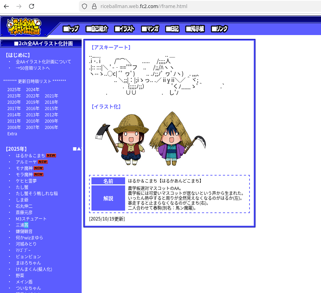This screenshot has height=293, width=321.
Task: Open the イラスト navigation menu
Action: point(124,29)
